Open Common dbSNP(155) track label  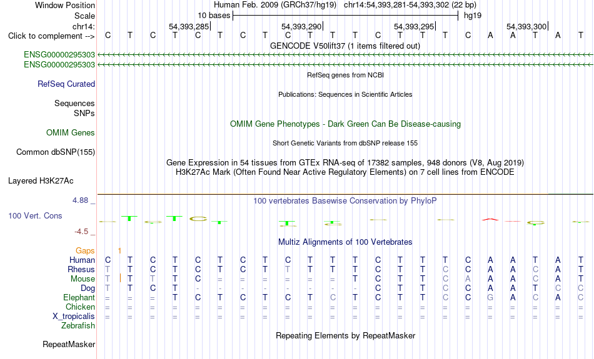click(x=55, y=152)
